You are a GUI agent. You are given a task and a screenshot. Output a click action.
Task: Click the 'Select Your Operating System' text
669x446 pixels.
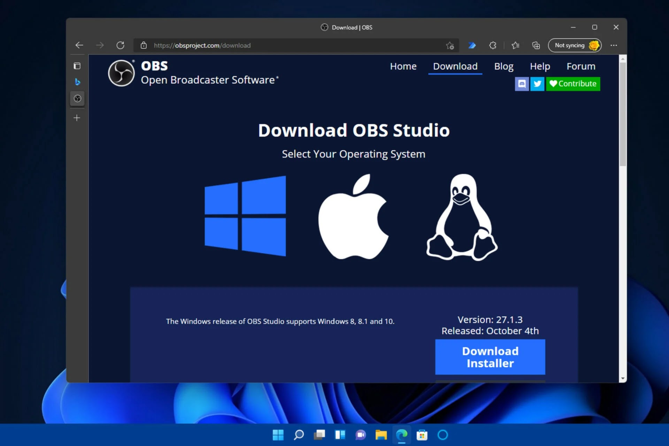(353, 154)
